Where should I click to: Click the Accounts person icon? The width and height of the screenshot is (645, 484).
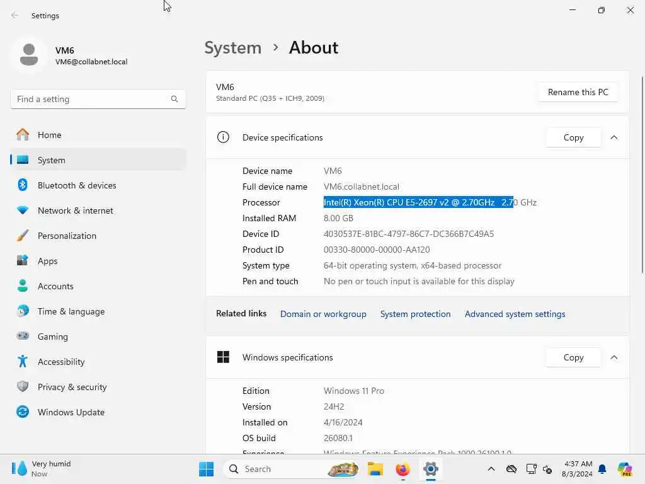click(23, 285)
